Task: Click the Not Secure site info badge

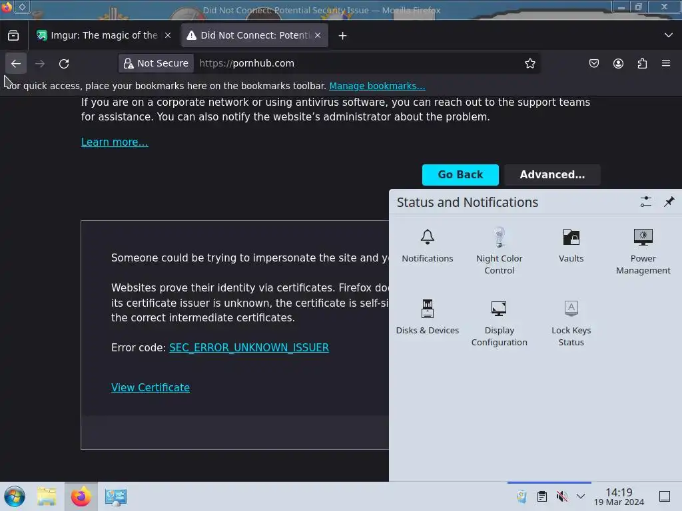Action: pyautogui.click(x=156, y=63)
